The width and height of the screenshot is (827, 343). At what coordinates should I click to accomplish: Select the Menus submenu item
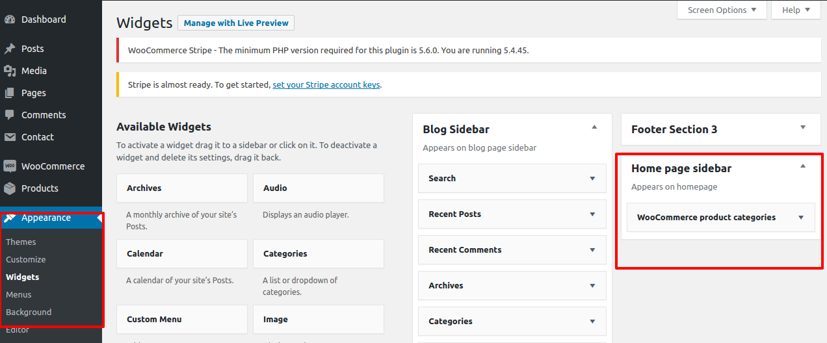point(18,294)
